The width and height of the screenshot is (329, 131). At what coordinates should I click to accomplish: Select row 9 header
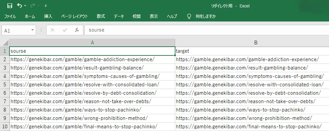(x=5, y=118)
